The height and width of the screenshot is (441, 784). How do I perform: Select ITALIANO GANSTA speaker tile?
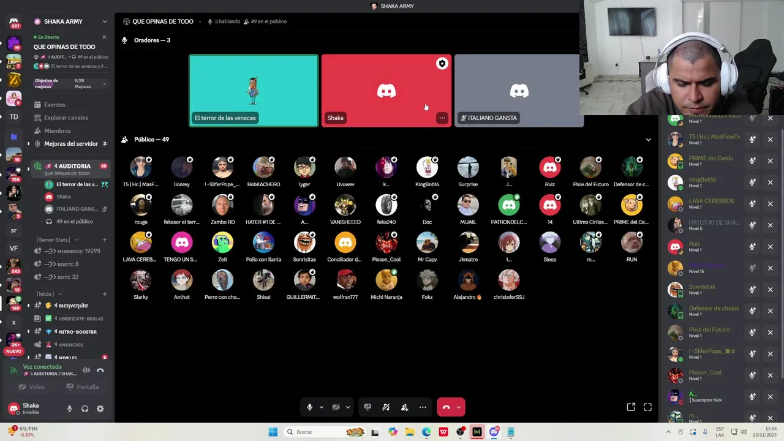click(x=518, y=91)
